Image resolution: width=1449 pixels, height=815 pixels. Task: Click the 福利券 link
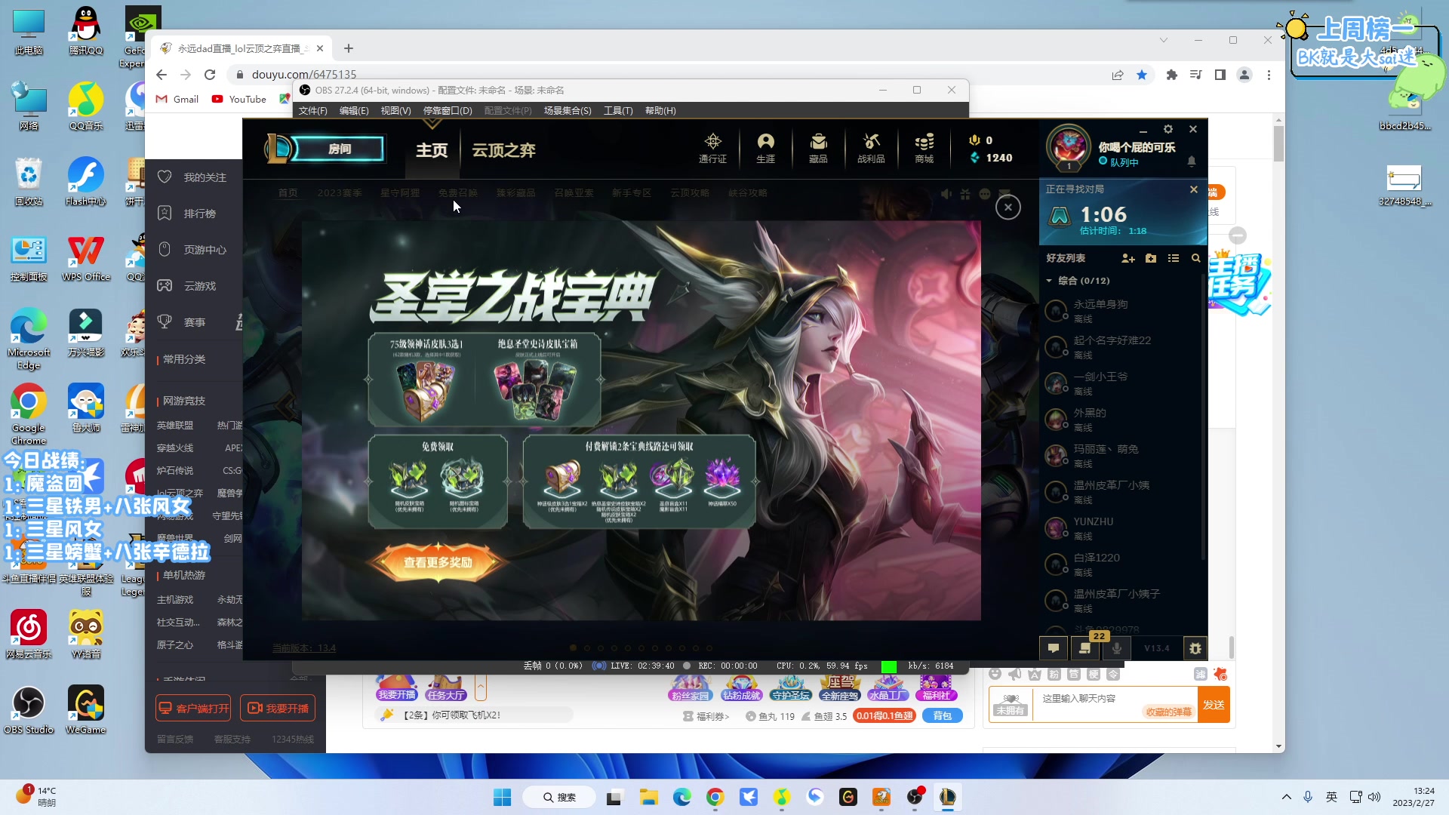[706, 716]
